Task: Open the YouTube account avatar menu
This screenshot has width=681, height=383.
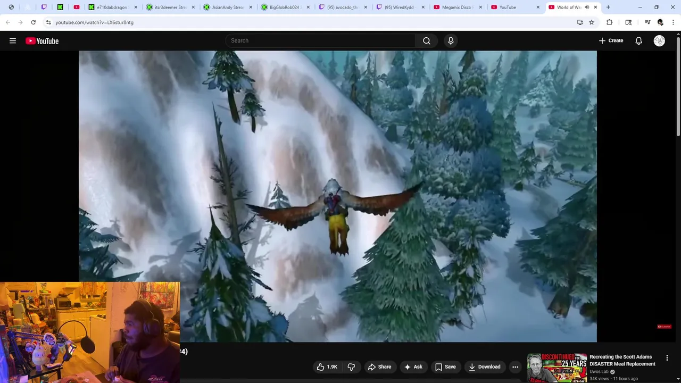Action: pyautogui.click(x=659, y=41)
